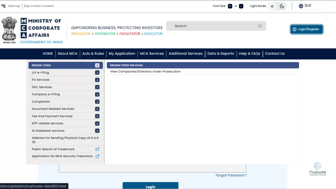The width and height of the screenshot is (336, 189).
Task: Reset font size with A icon
Action: (x=236, y=6)
